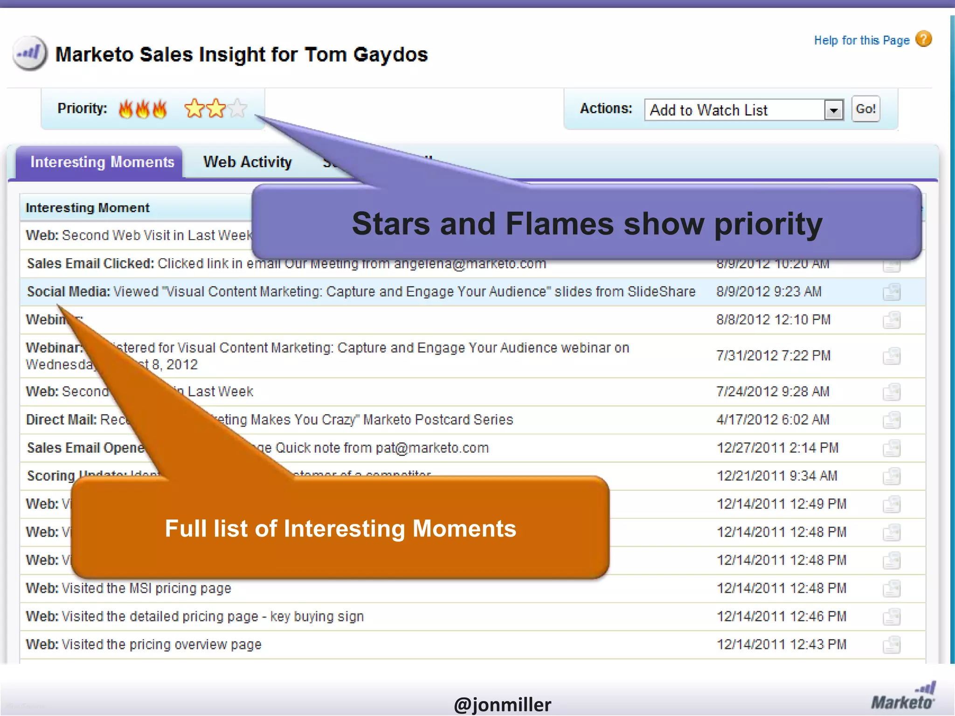Open the Help question mark icon
The width and height of the screenshot is (955, 716).
click(x=923, y=39)
